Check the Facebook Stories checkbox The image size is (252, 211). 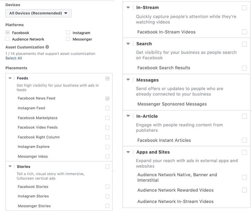point(107,187)
